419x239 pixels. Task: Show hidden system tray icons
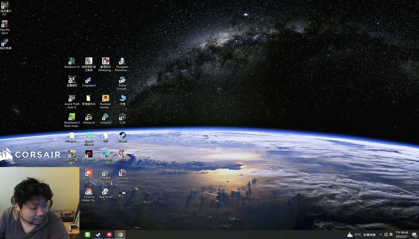[x=380, y=234]
